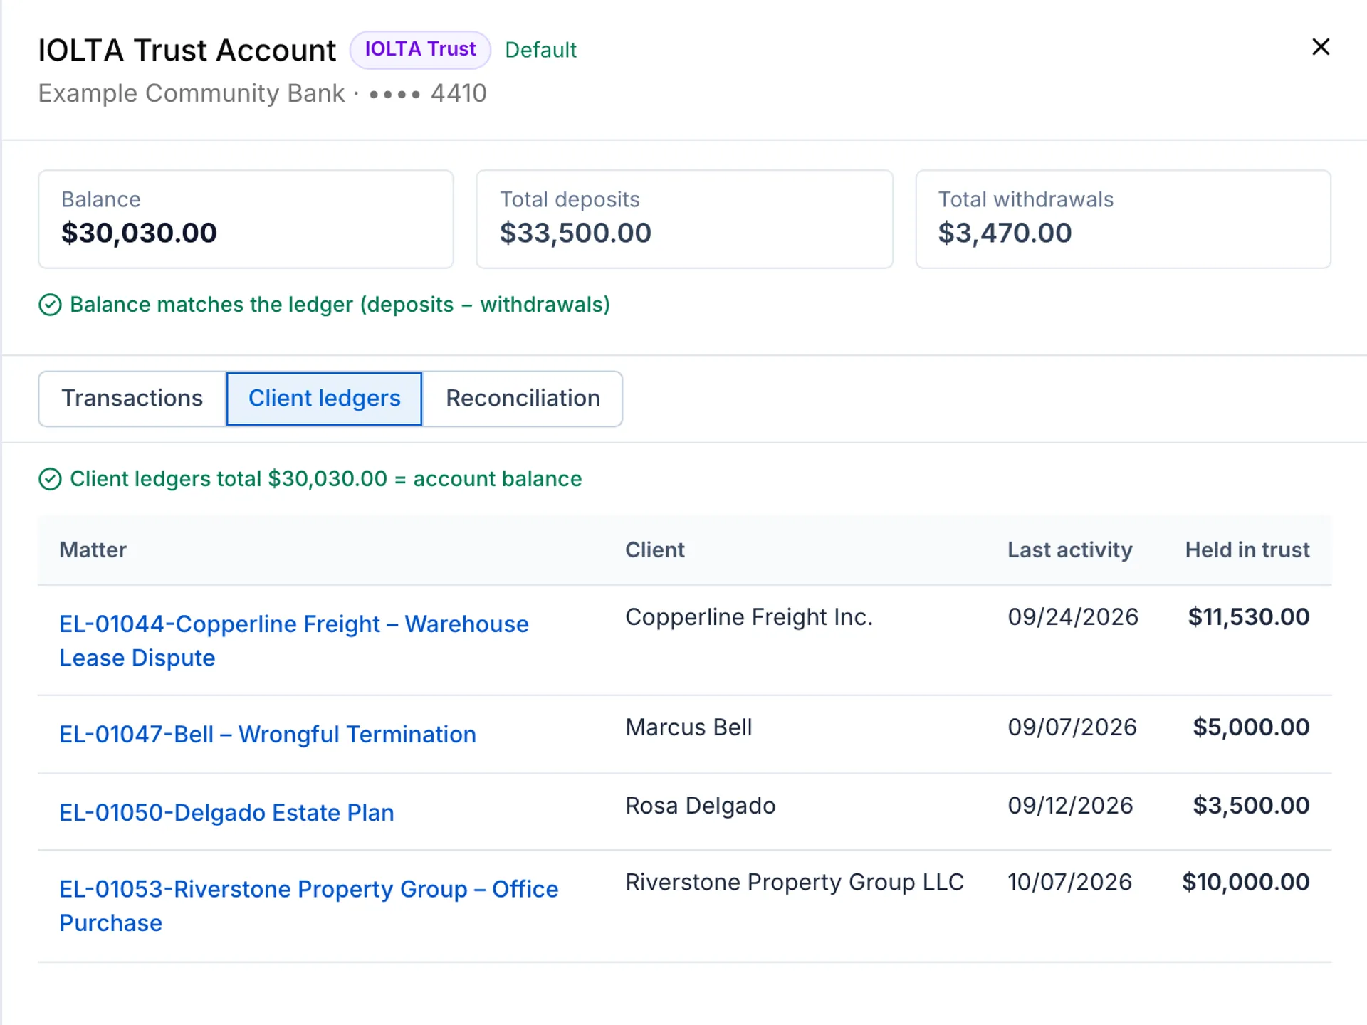Open EL-01047 Bell Wrongful Termination matter

pyautogui.click(x=268, y=734)
